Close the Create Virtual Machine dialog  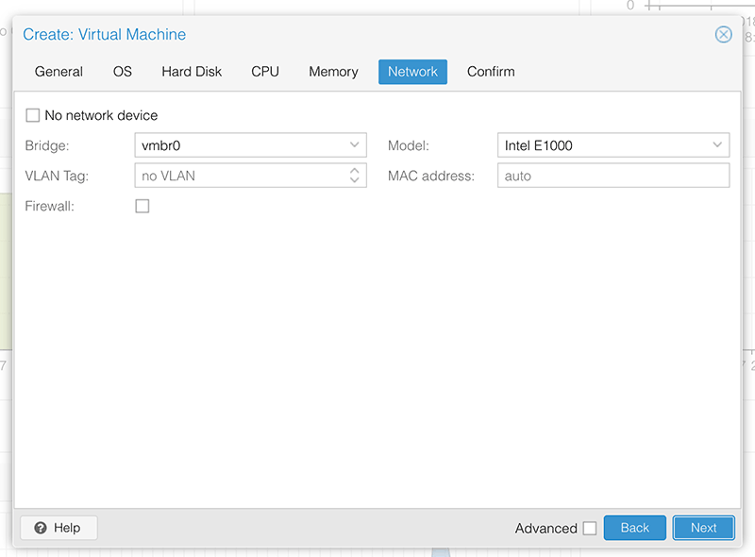click(x=723, y=35)
